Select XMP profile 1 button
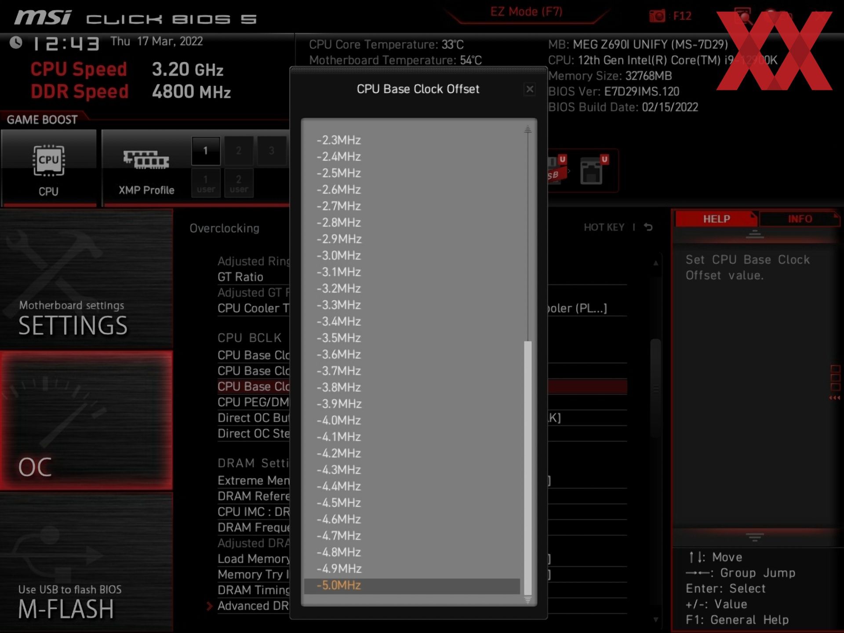The width and height of the screenshot is (844, 633). pyautogui.click(x=205, y=151)
